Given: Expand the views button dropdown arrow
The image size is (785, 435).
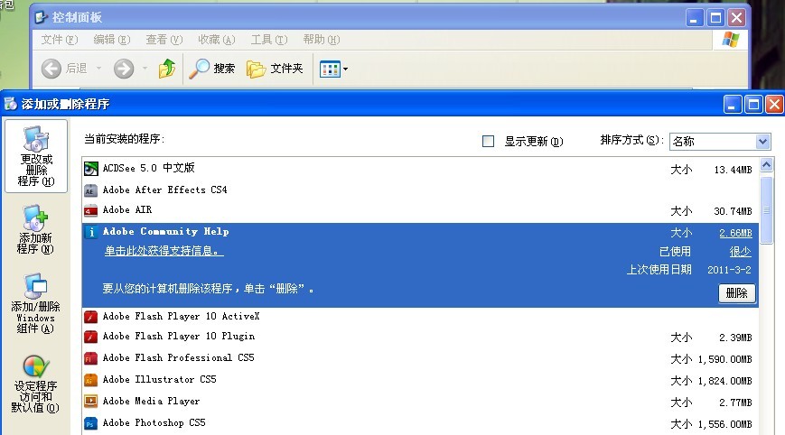Looking at the screenshot, I should coord(345,69).
